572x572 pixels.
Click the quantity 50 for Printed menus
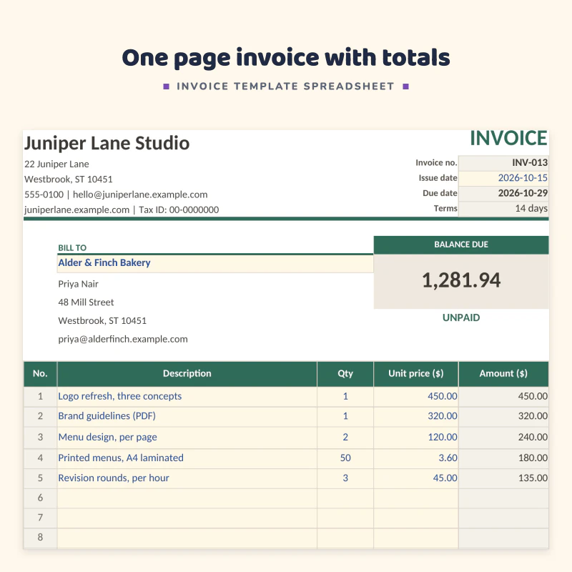pos(345,458)
